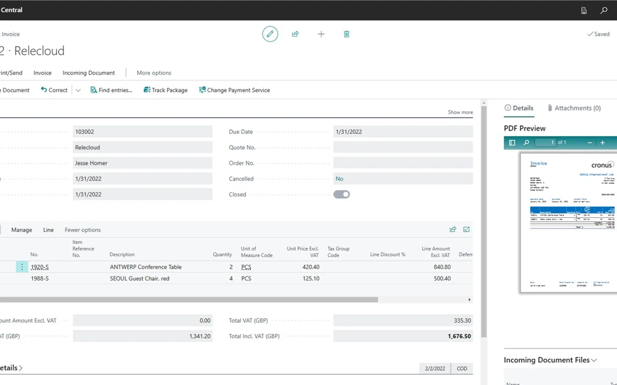Image resolution: width=617 pixels, height=385 pixels.
Task: Switch to Details tab in factbox
Action: pyautogui.click(x=519, y=108)
